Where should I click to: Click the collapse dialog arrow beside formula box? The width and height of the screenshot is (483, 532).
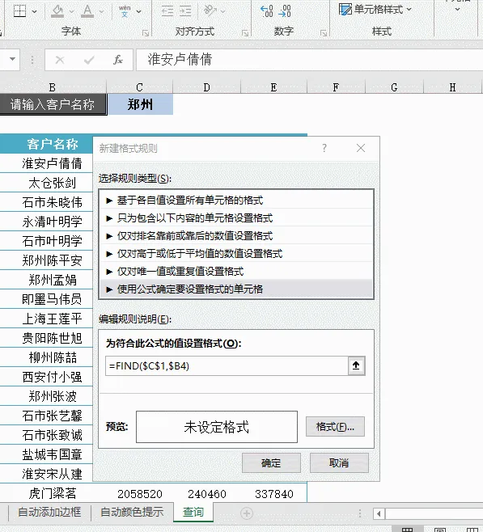[356, 365]
